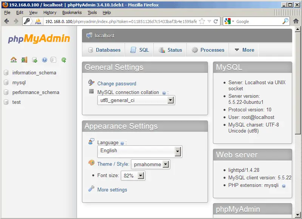This screenshot has width=302, height=219.
Task: Click the information_schema database icon
Action: (6, 72)
